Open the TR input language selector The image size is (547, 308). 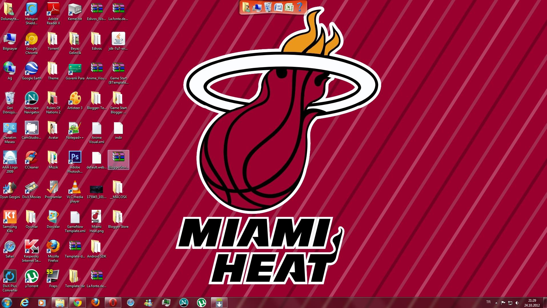[x=488, y=302]
